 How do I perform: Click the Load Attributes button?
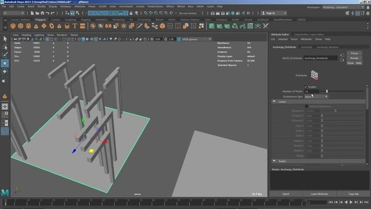(x=319, y=194)
